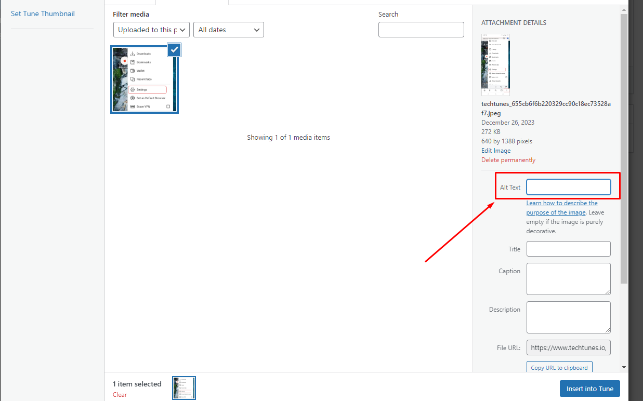Click the '1 item selected' text
Screen dimensions: 643x401
(137, 384)
